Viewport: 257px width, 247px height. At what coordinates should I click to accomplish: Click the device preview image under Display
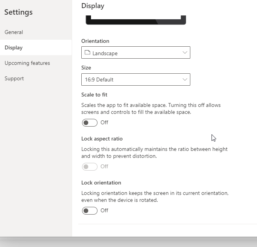point(136,20)
